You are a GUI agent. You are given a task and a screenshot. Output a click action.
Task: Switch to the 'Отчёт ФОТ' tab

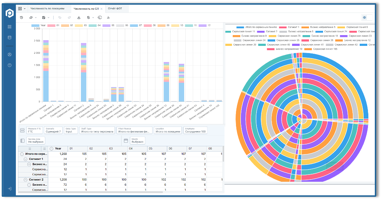(x=115, y=8)
